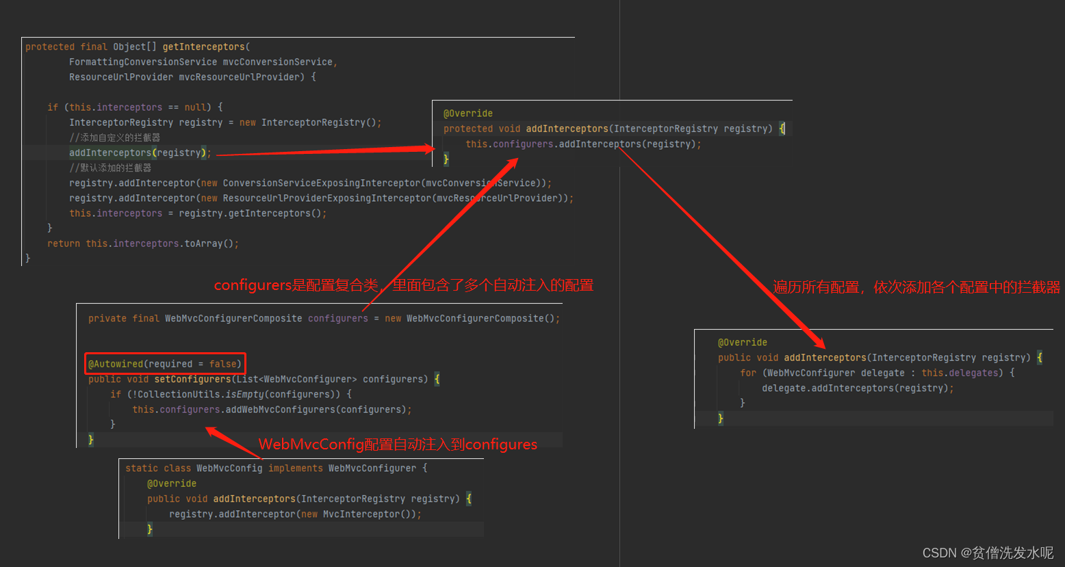Click the 'protected final Object[] getInterceptors(' line
This screenshot has width=1065, height=567.
pos(138,47)
